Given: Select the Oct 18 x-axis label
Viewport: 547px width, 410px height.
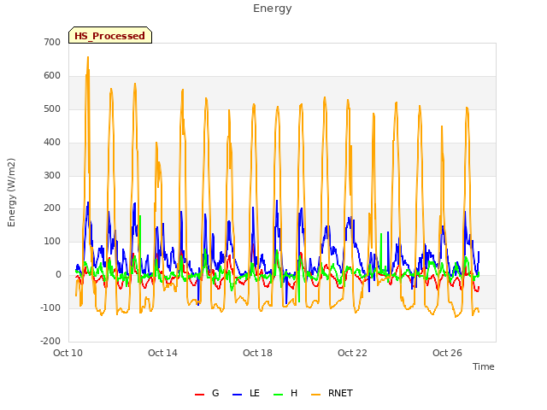Looking at the screenshot, I should (257, 353).
